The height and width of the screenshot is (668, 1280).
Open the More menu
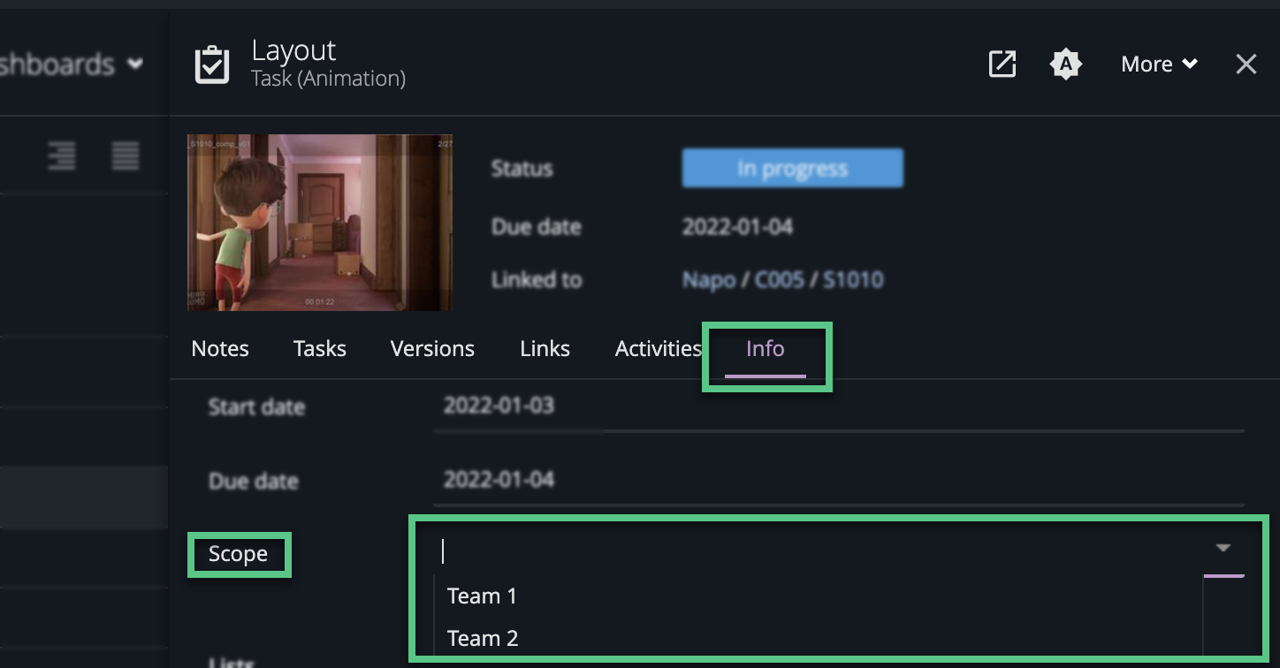(x=1149, y=64)
